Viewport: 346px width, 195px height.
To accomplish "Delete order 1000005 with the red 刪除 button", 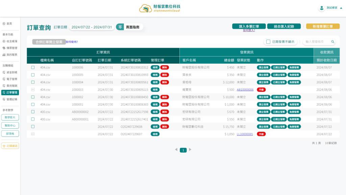I will 165,75.
